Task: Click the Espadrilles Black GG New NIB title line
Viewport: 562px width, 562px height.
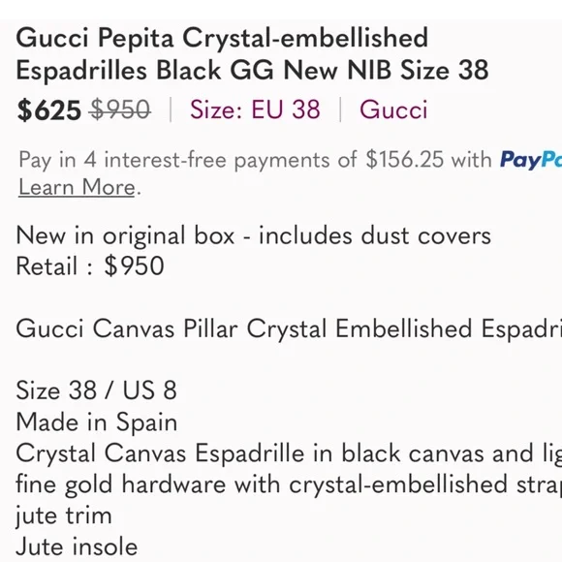Action: [252, 70]
